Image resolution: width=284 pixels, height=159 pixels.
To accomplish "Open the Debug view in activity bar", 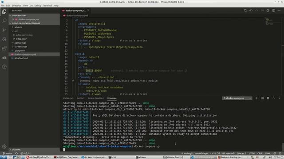I will coord(4,39).
